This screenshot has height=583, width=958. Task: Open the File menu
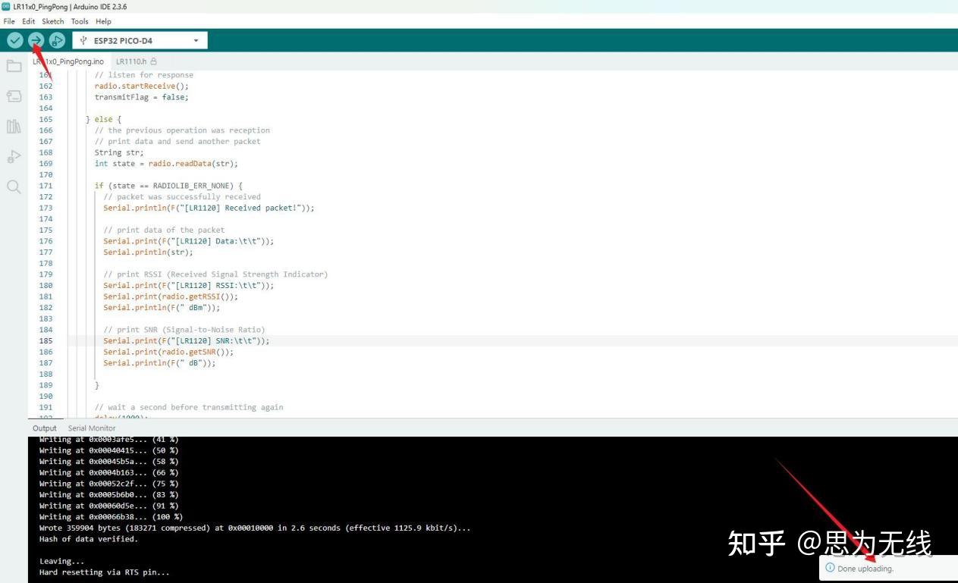[8, 21]
